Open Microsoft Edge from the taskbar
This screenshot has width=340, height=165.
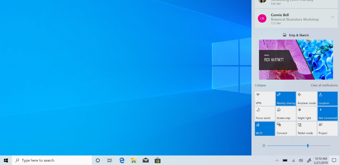point(122,160)
